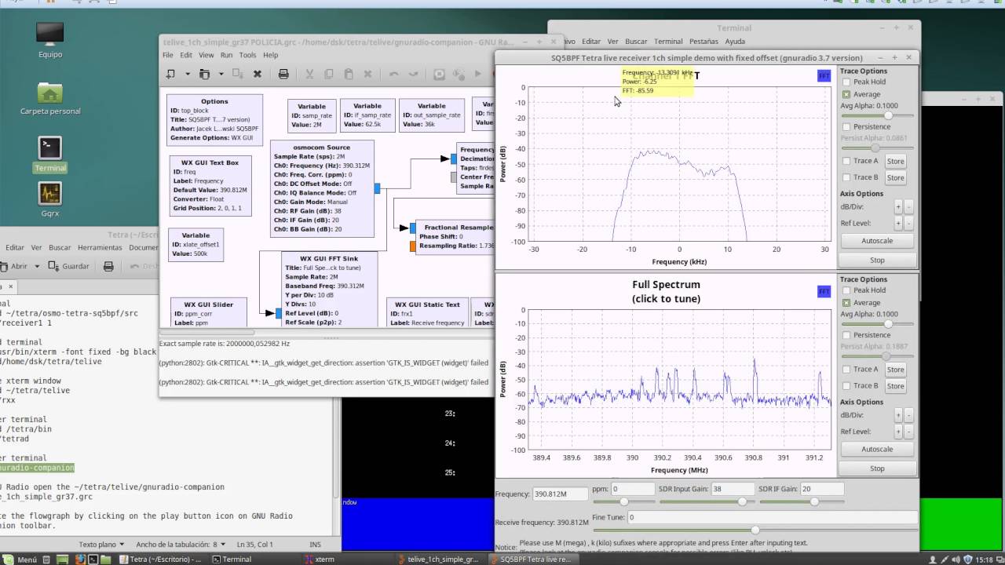Click Stop for the Channel FFT plot
Image resolution: width=1005 pixels, height=565 pixels.
(877, 261)
